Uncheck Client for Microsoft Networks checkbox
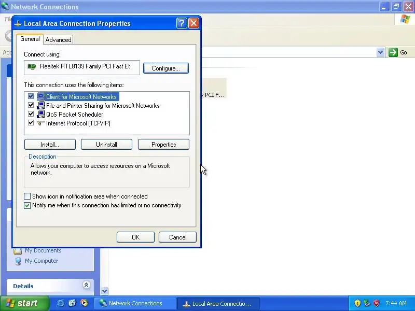Image resolution: width=415 pixels, height=311 pixels. tap(31, 96)
